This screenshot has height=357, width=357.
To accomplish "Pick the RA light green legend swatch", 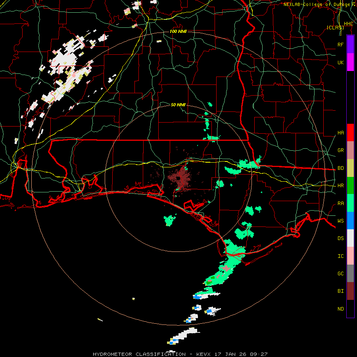I will (x=350, y=203).
